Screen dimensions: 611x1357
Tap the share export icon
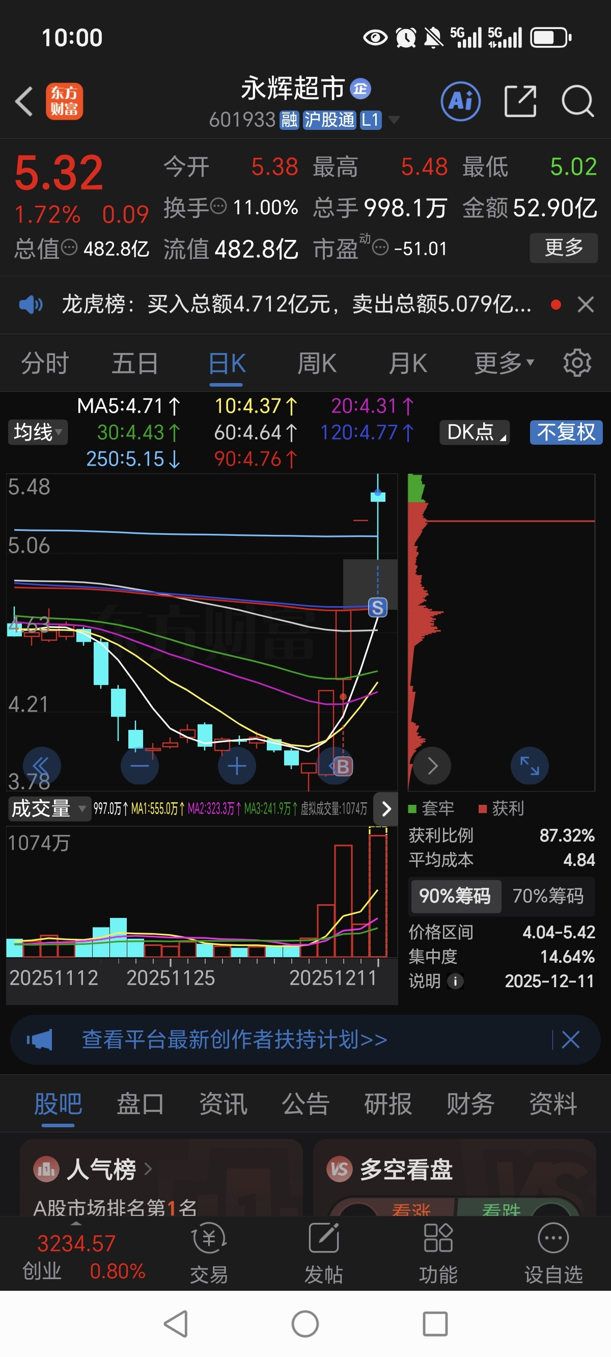pyautogui.click(x=520, y=101)
